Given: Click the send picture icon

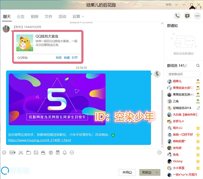Looking at the screenshot, I should point(36,153).
